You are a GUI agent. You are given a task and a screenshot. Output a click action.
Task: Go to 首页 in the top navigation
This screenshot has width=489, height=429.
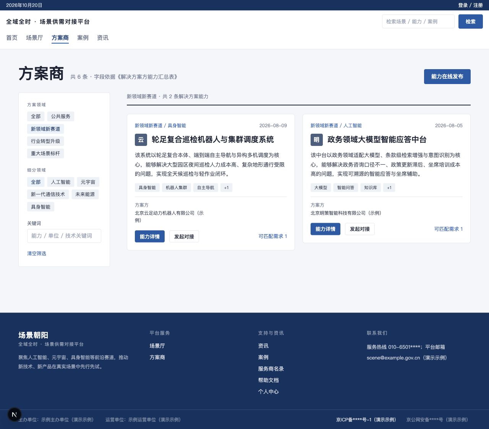[12, 38]
